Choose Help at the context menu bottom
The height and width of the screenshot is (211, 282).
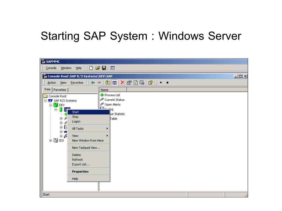[88, 179]
